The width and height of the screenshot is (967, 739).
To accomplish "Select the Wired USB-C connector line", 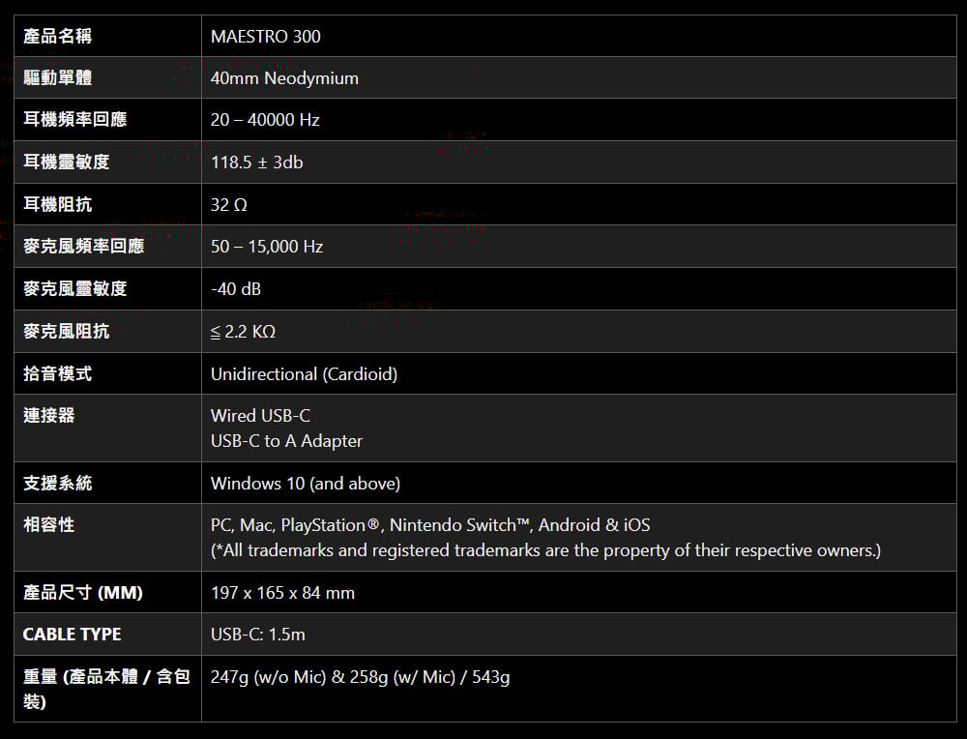I will click(x=260, y=416).
